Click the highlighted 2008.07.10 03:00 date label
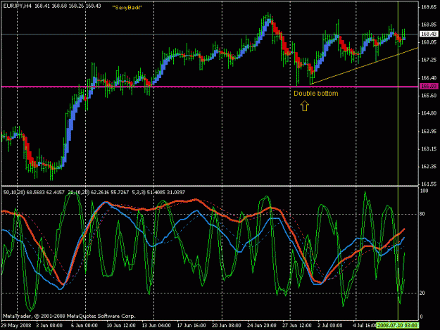This screenshot has width=440, height=330. (397, 326)
